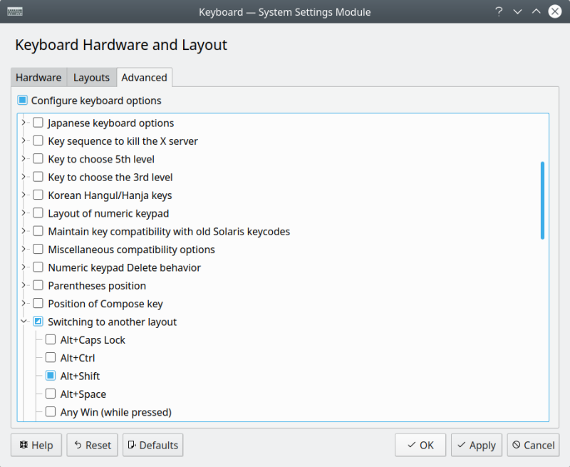
Task: Click the keyboard icon in title bar
Action: click(14, 12)
